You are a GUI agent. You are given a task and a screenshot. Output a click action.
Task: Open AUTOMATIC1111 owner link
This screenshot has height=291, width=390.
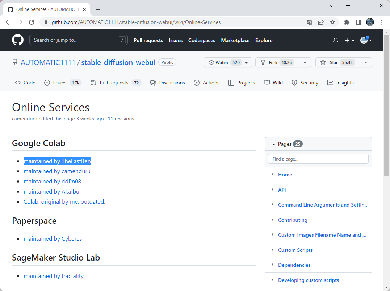point(48,62)
